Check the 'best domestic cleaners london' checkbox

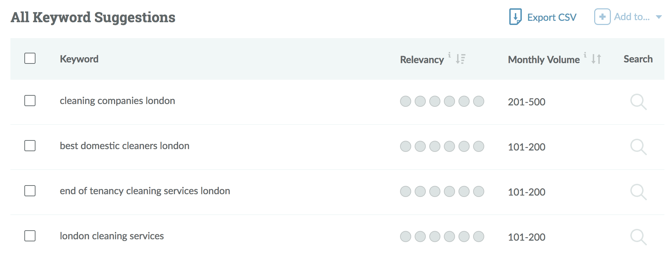click(30, 146)
